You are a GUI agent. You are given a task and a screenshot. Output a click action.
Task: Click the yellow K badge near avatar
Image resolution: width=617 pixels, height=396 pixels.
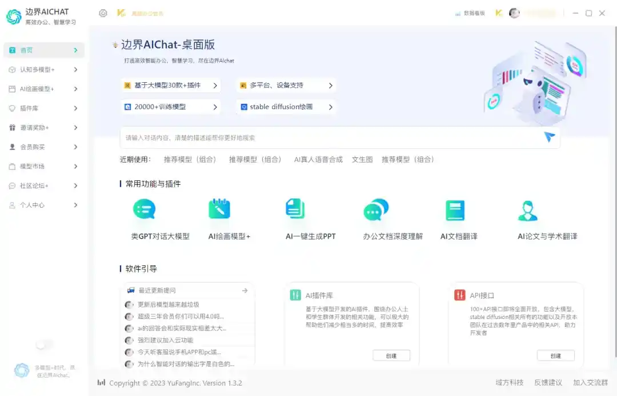point(499,13)
